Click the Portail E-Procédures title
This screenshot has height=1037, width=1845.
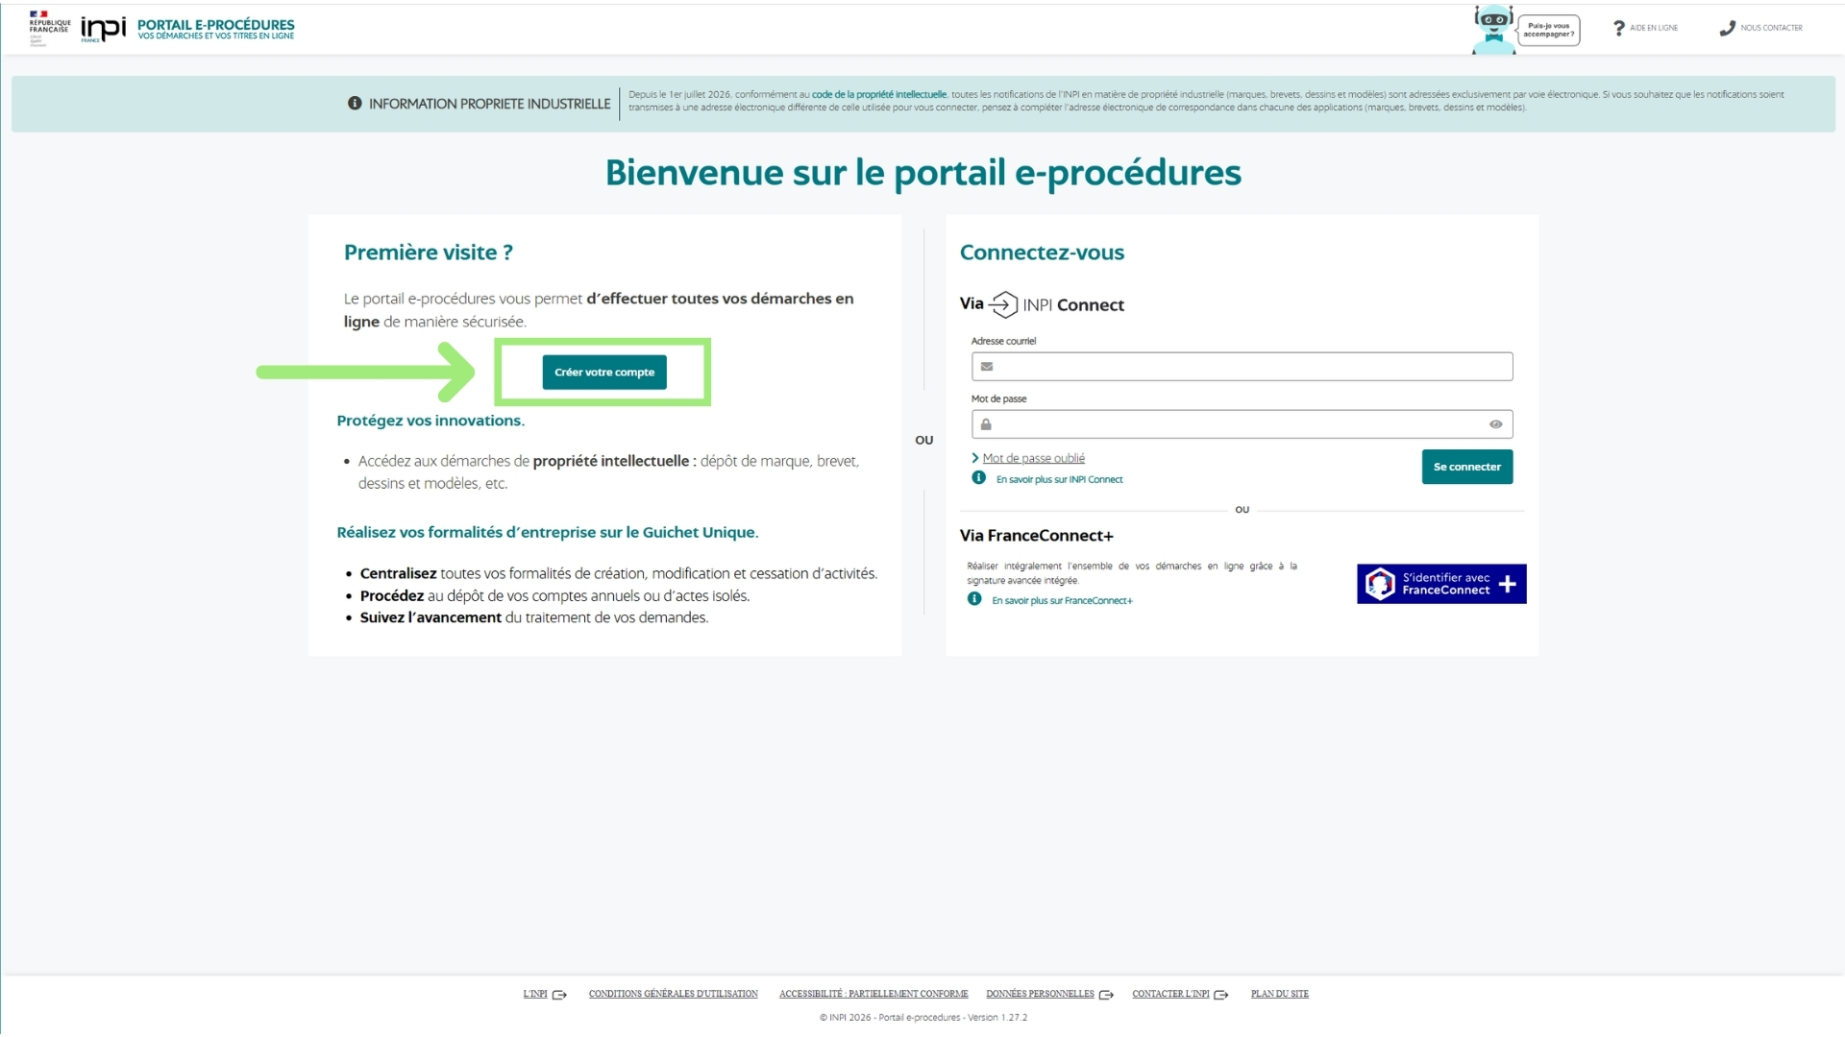[x=216, y=25]
